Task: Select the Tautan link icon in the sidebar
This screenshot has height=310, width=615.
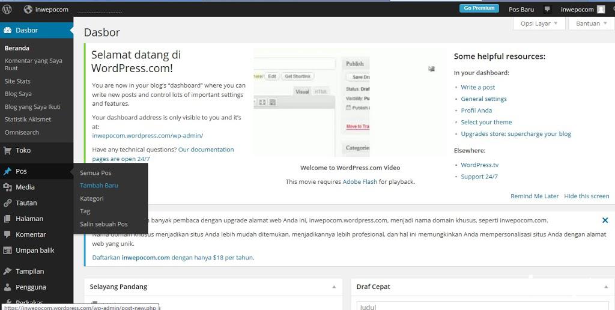Action: click(7, 203)
